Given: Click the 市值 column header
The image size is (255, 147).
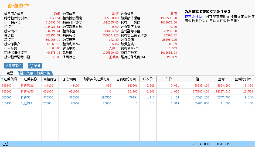Looking at the screenshot, I should coord(196,79).
